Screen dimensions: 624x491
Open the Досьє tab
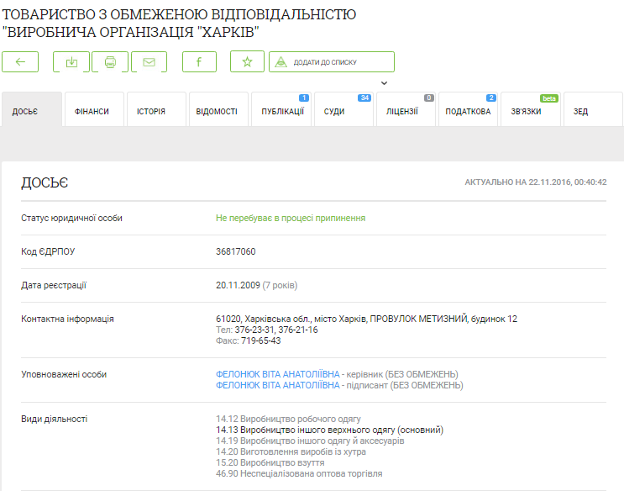pos(32,110)
